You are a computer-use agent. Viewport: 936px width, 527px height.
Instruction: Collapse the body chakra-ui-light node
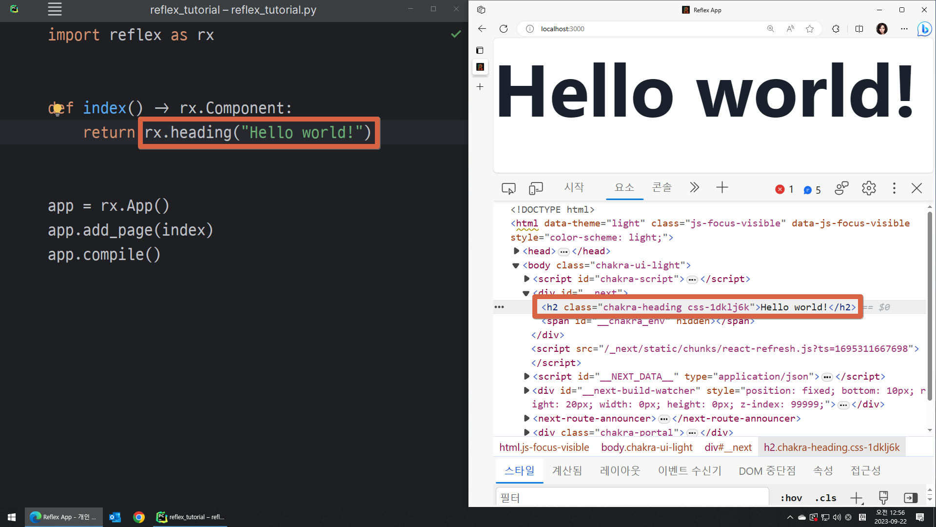tap(516, 265)
